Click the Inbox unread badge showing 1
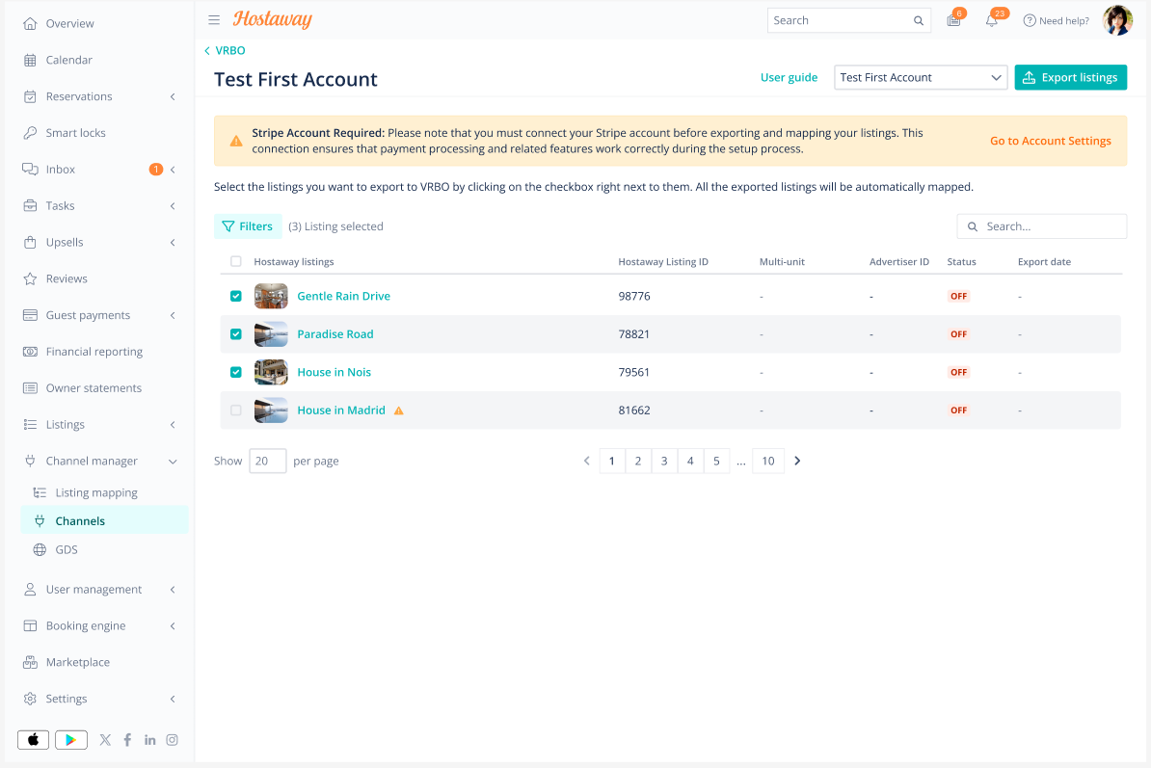Viewport: 1151px width, 768px height. [x=155, y=170]
